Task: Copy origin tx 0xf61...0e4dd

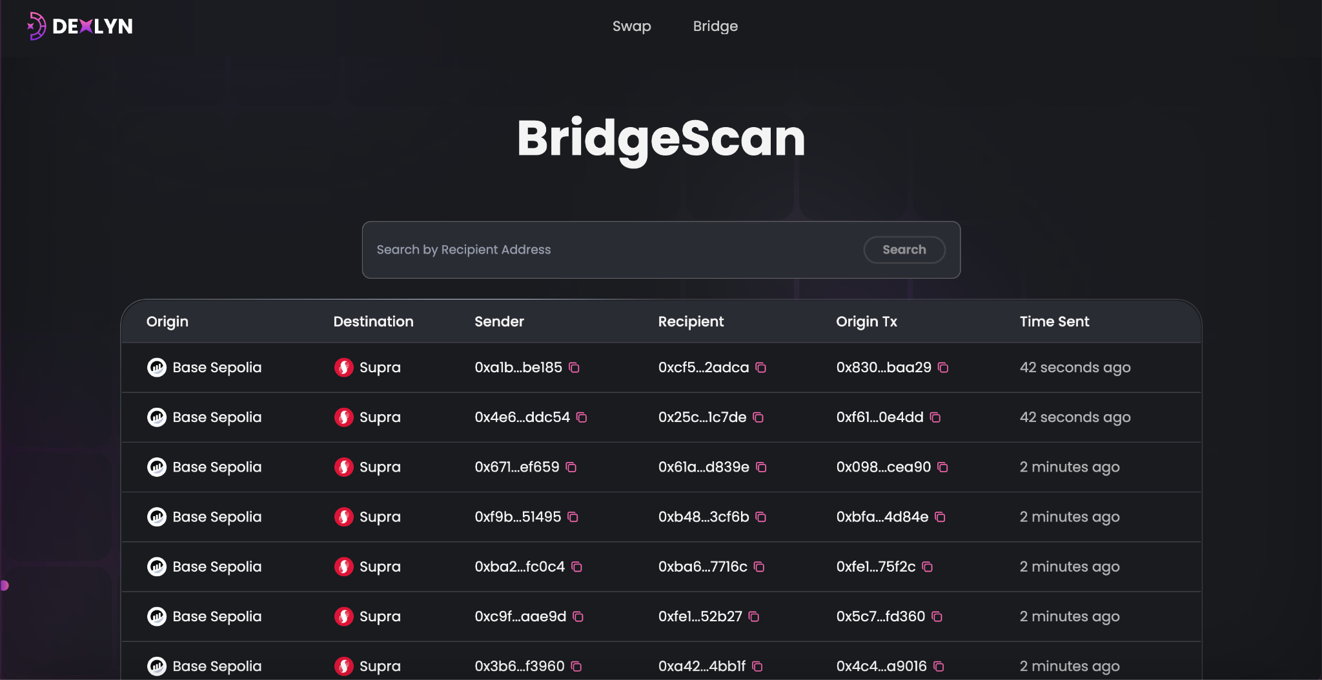Action: (x=935, y=417)
